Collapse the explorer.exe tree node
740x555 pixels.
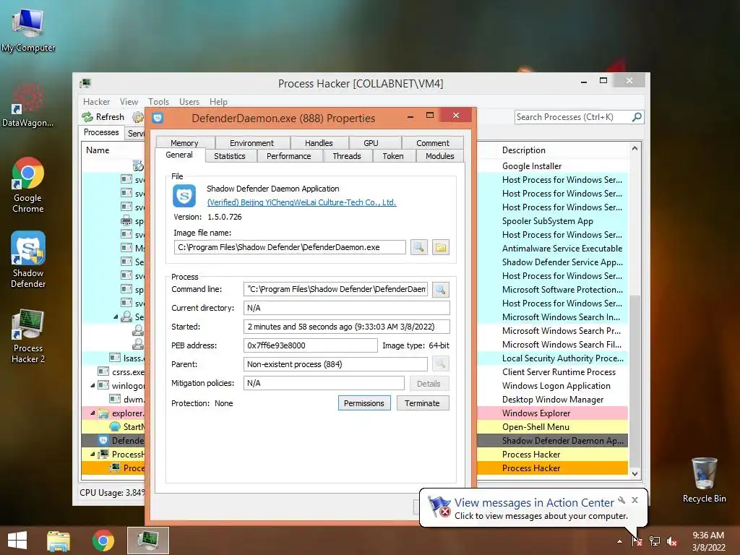pyautogui.click(x=92, y=413)
